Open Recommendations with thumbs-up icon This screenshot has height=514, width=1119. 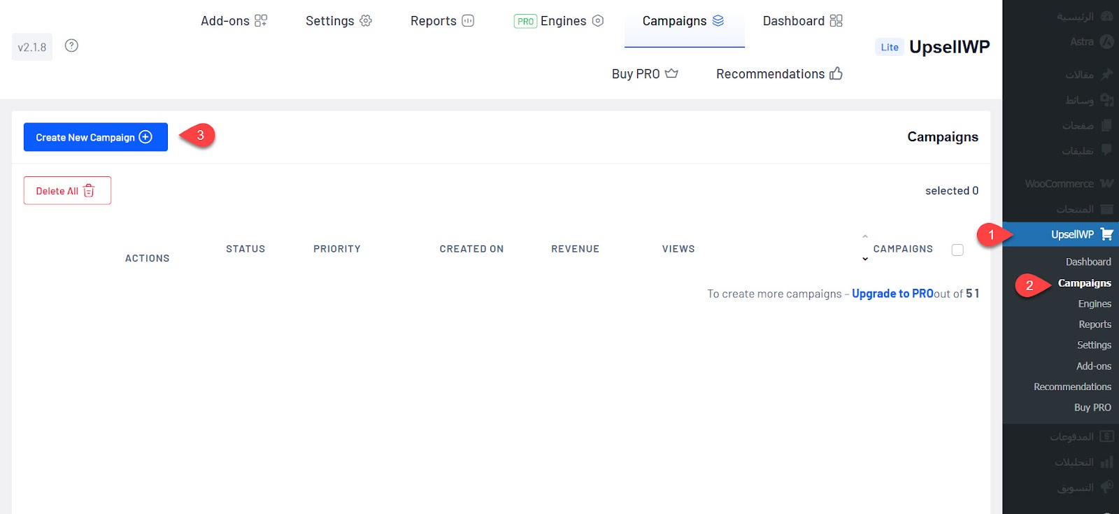(778, 74)
